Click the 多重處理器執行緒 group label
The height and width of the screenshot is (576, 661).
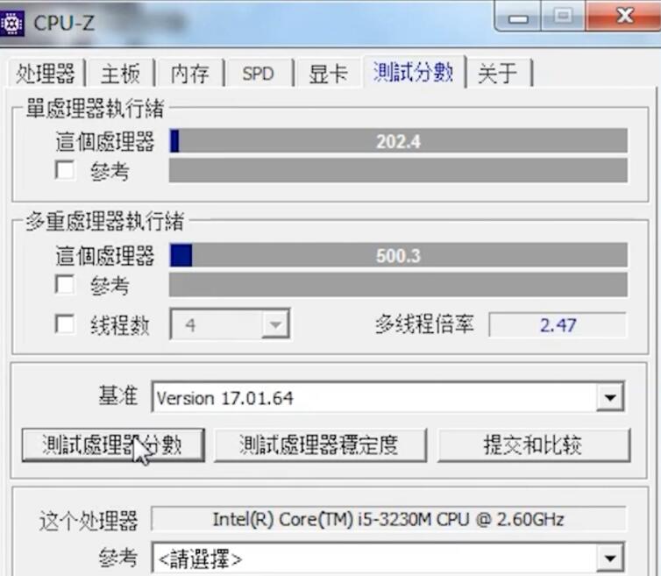[x=104, y=221]
